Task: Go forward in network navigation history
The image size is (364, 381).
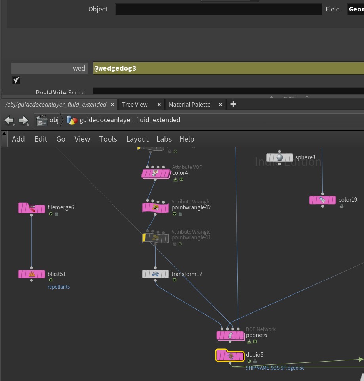Action: pos(23,120)
